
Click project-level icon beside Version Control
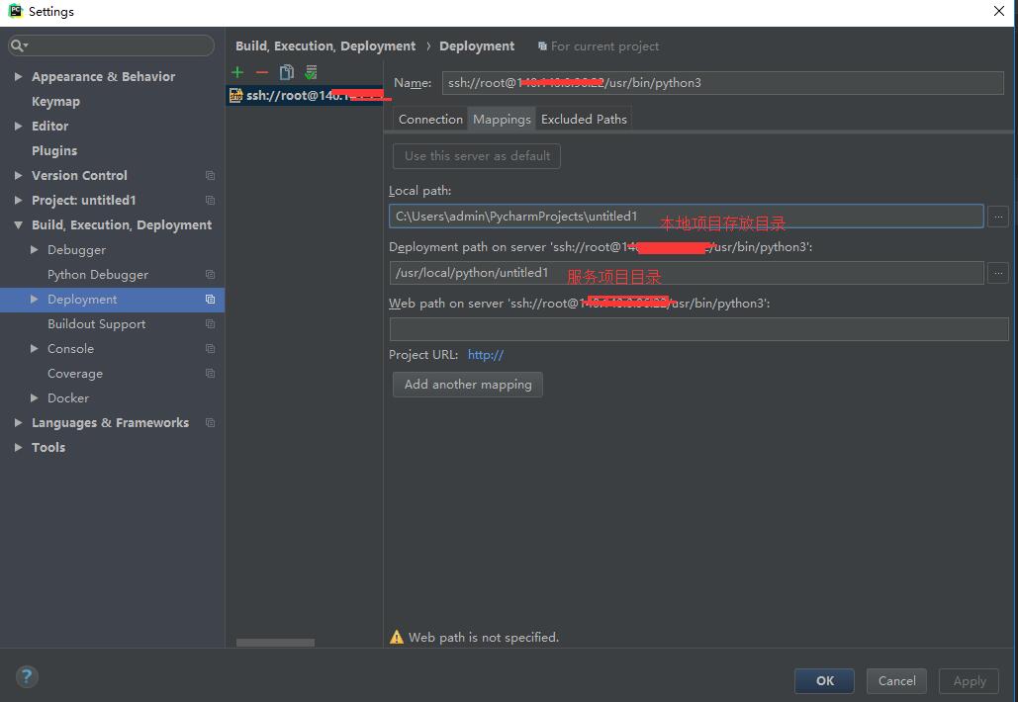pyautogui.click(x=210, y=175)
